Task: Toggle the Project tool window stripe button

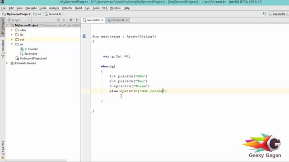Action: (3, 27)
